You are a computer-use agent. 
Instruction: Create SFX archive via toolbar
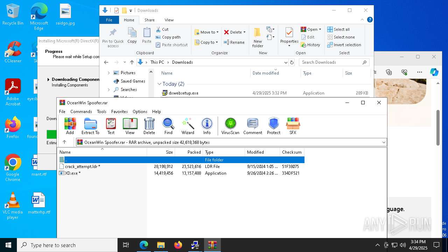(293, 126)
